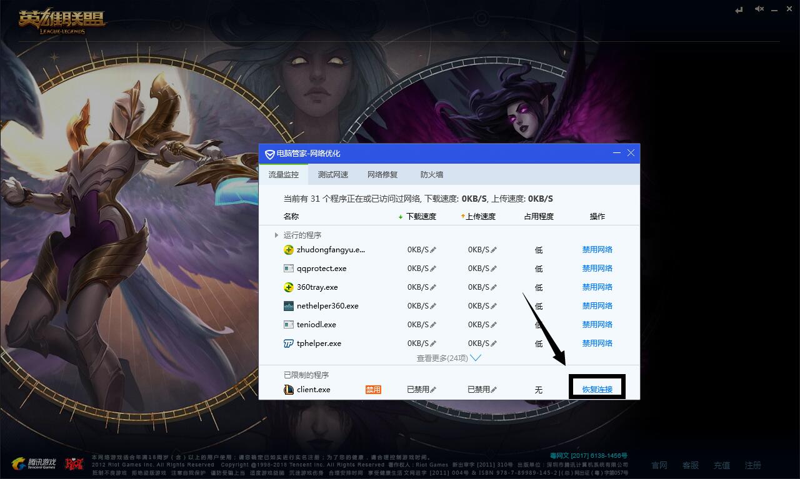800x479 pixels.
Task: Click the 官网 link in launcher footer
Action: [659, 465]
